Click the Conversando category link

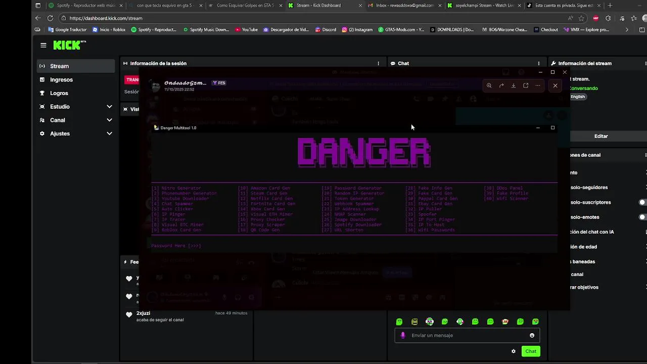584,88
